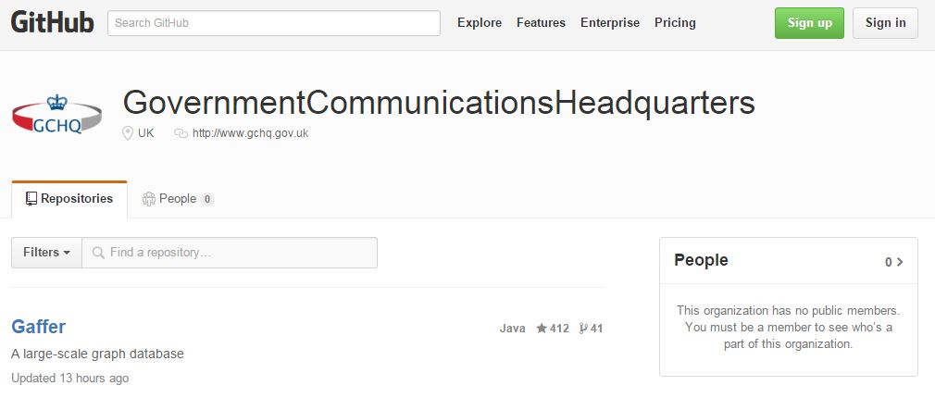935x398 pixels.
Task: Click the star icon for Gaffer
Action: [542, 329]
